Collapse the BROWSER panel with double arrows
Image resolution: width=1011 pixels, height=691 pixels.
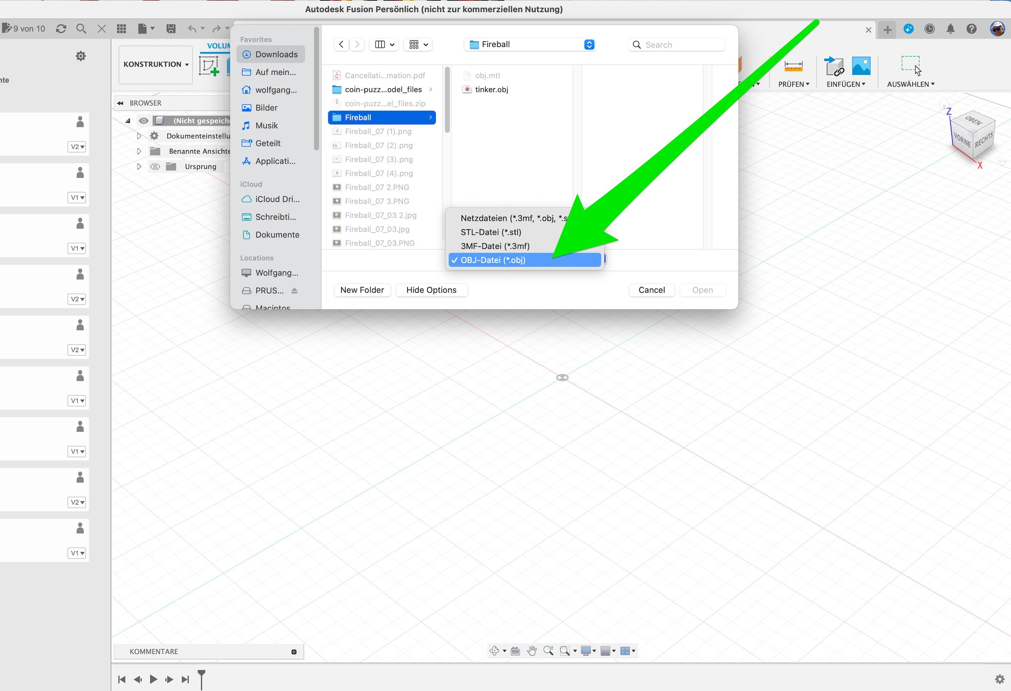click(120, 103)
